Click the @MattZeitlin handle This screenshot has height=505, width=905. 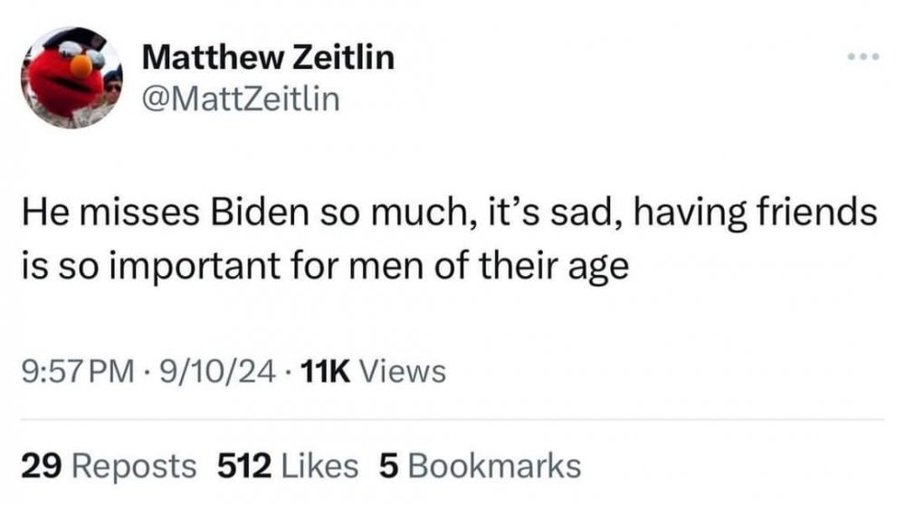[243, 99]
